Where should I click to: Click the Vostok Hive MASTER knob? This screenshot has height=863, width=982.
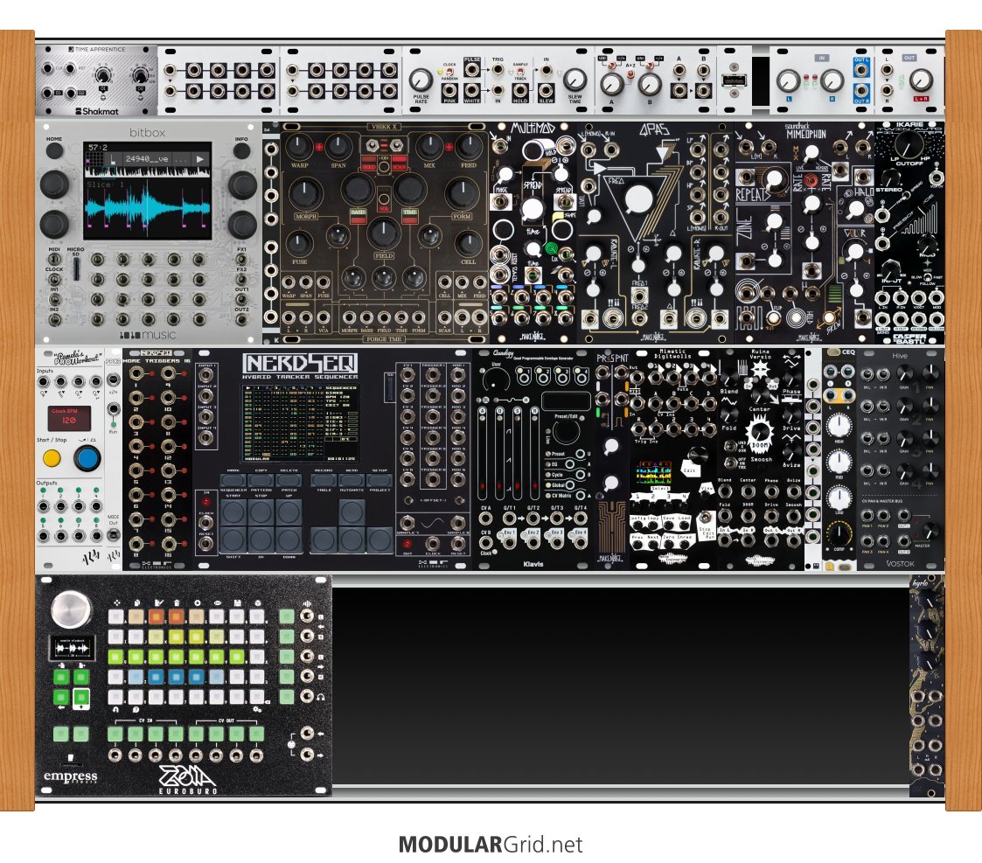(x=930, y=531)
